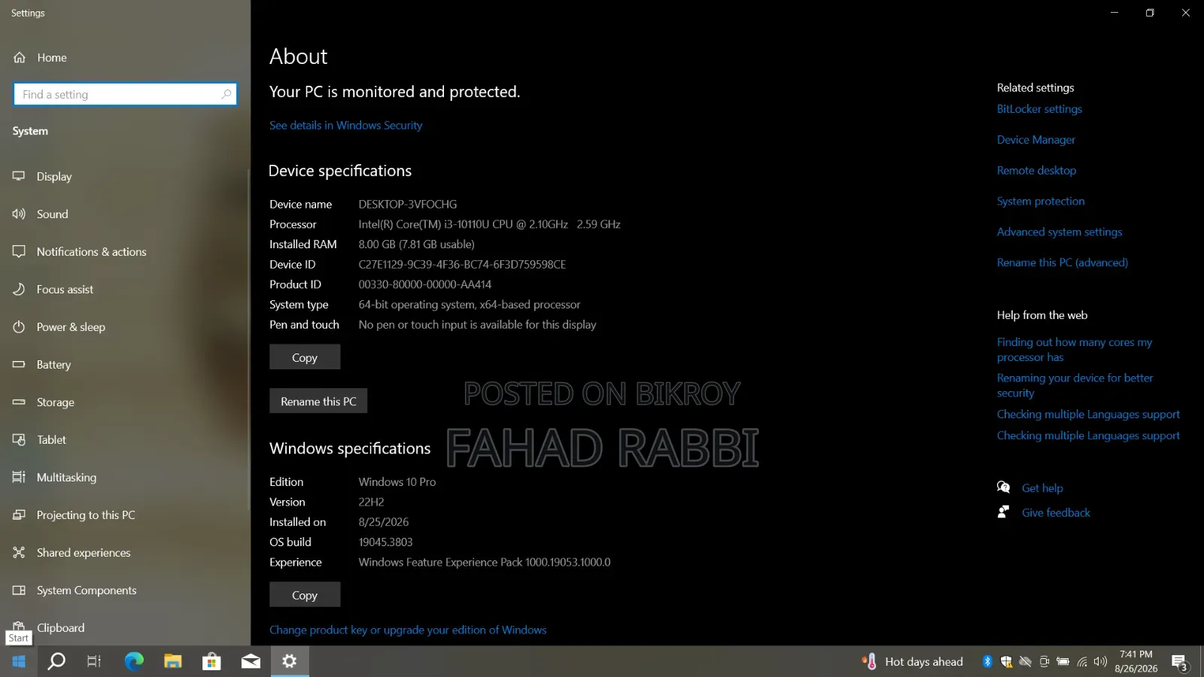Open Mail app from taskbar
Image resolution: width=1204 pixels, height=677 pixels.
click(x=251, y=661)
